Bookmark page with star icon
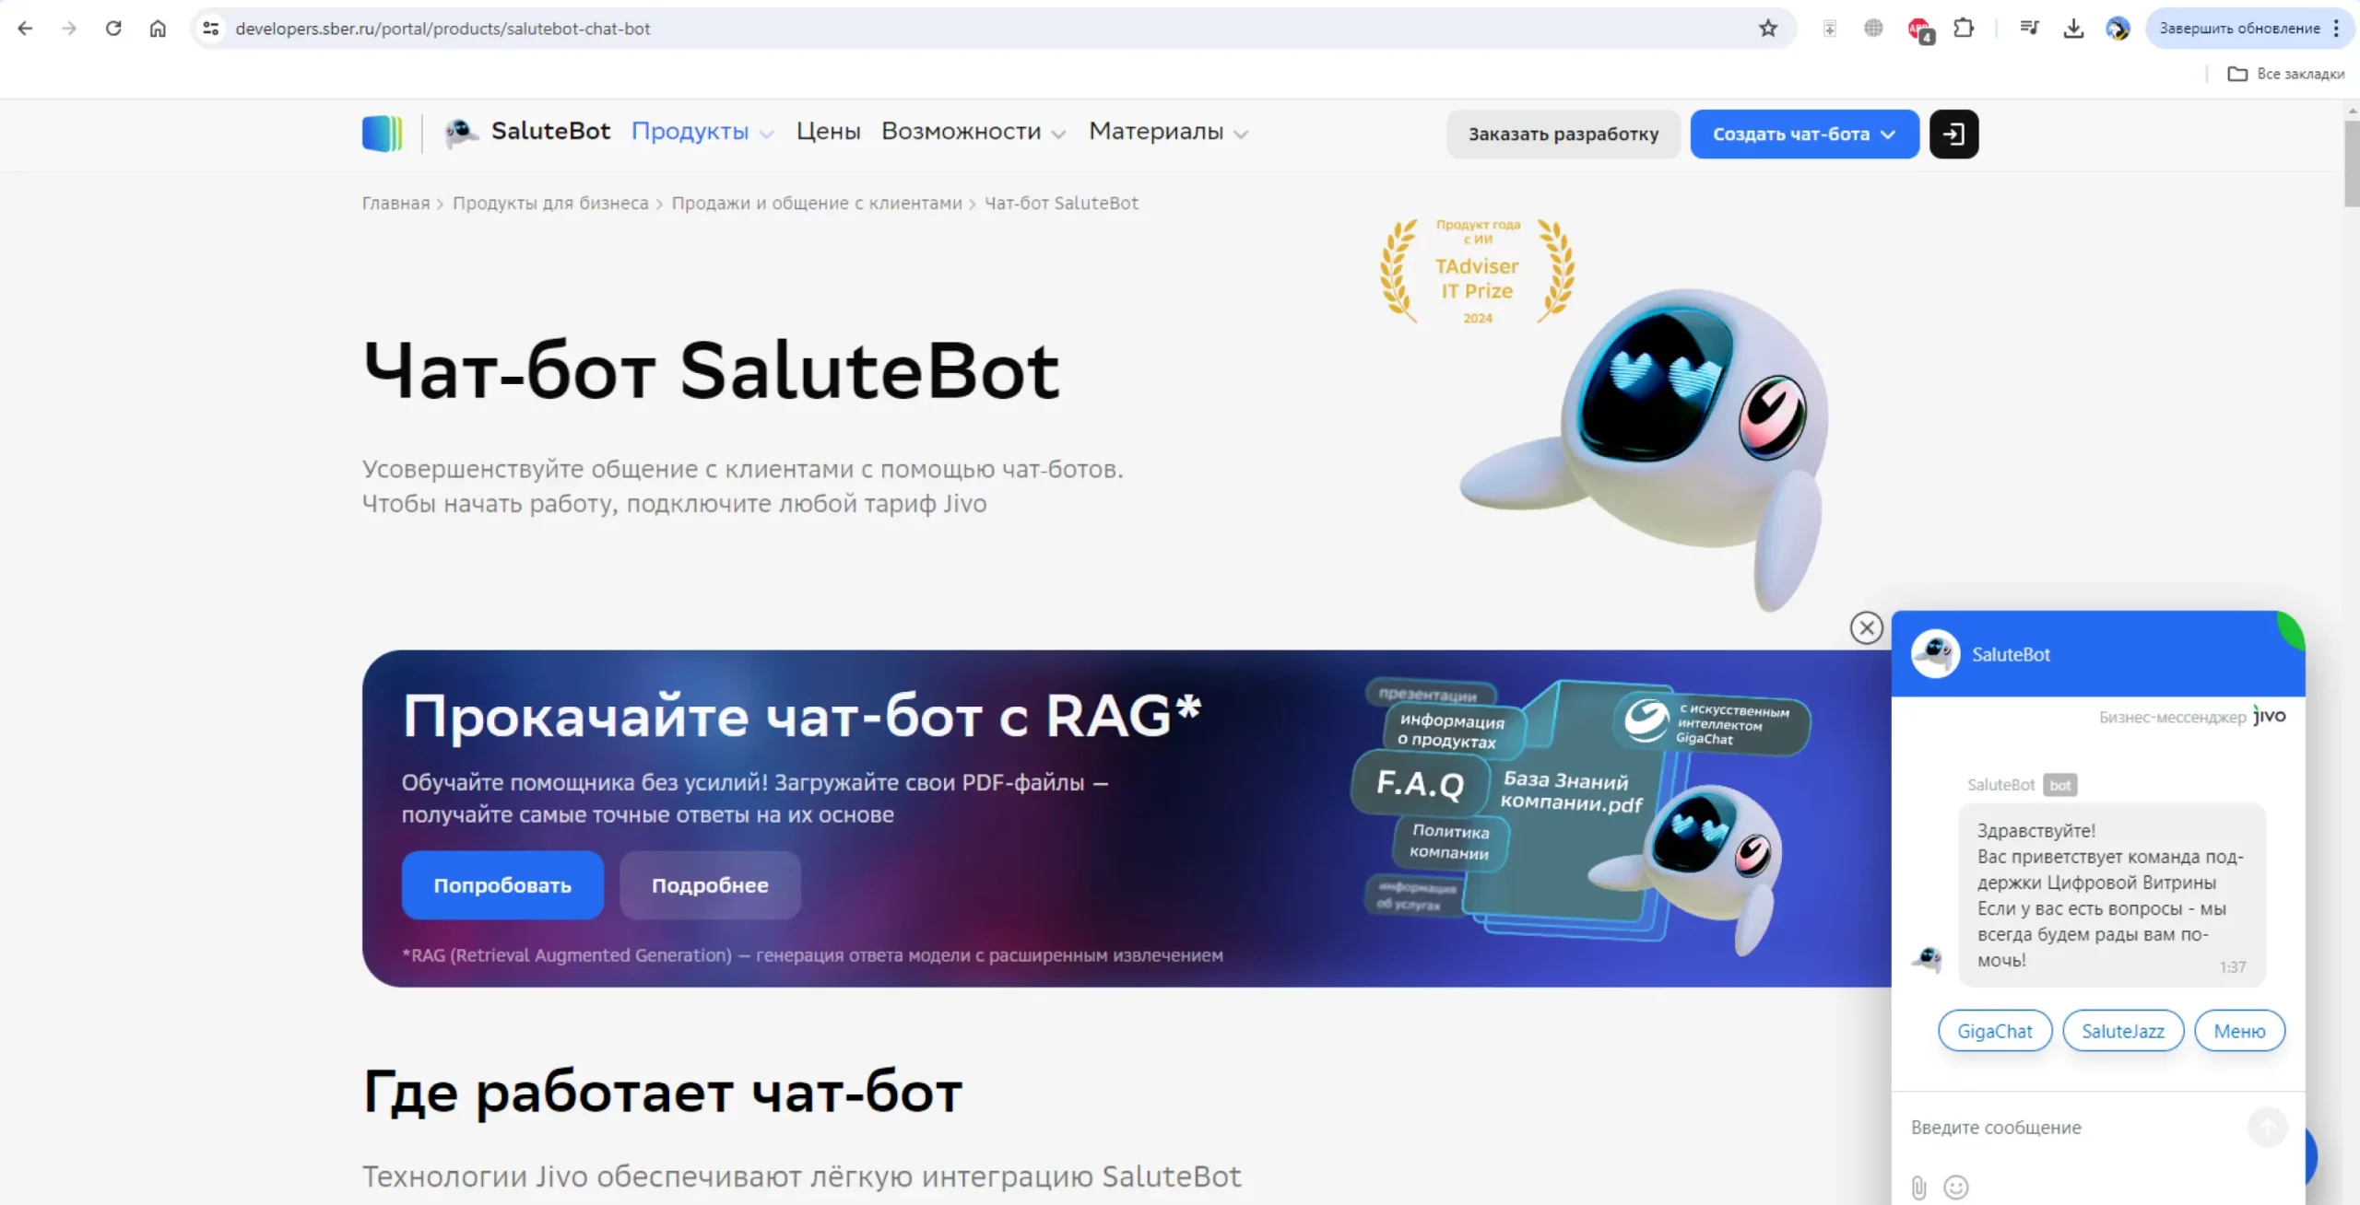Screen dimensions: 2360x1205 [x=1767, y=29]
